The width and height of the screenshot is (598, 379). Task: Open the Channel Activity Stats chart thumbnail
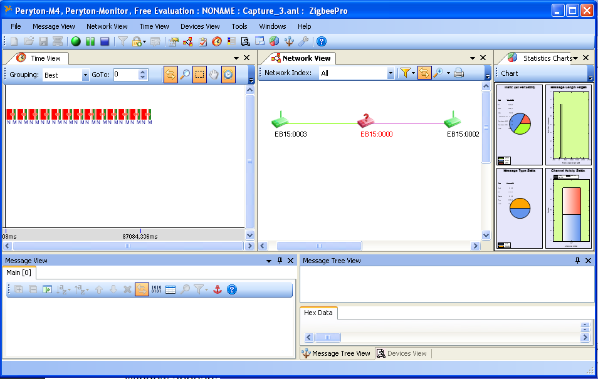[x=569, y=208]
